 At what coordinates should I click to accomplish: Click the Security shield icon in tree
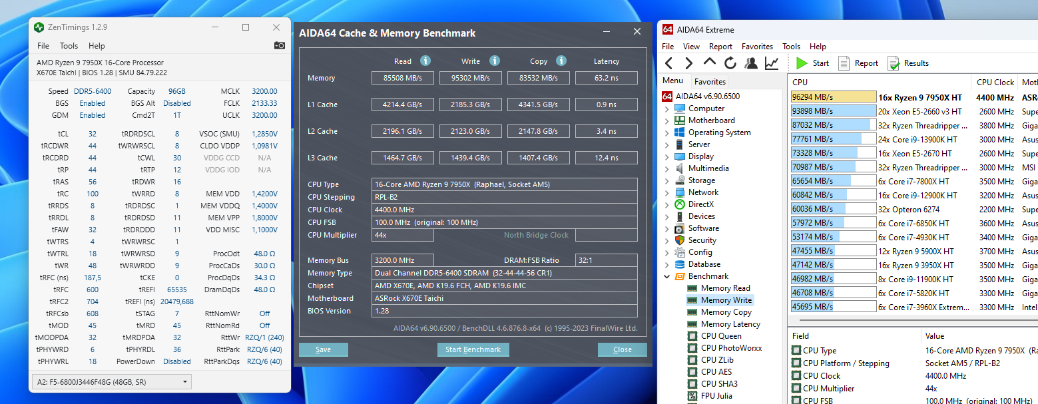[x=680, y=240]
